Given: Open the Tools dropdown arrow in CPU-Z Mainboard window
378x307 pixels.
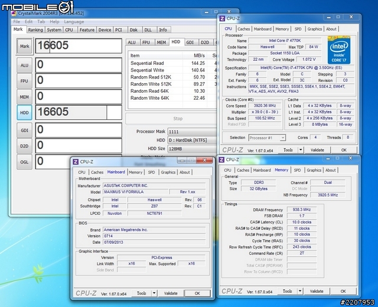Looking at the screenshot, I should coord(154,293).
